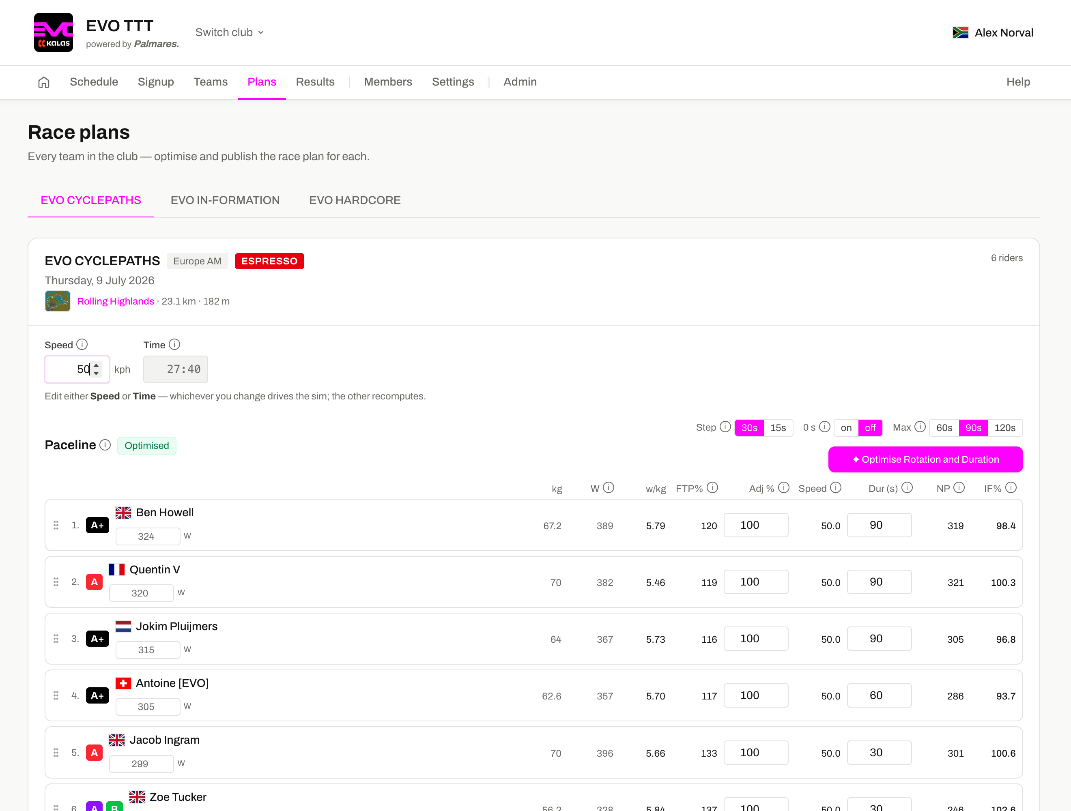The height and width of the screenshot is (811, 1071).
Task: Show the Time info tooltip
Action: (175, 344)
